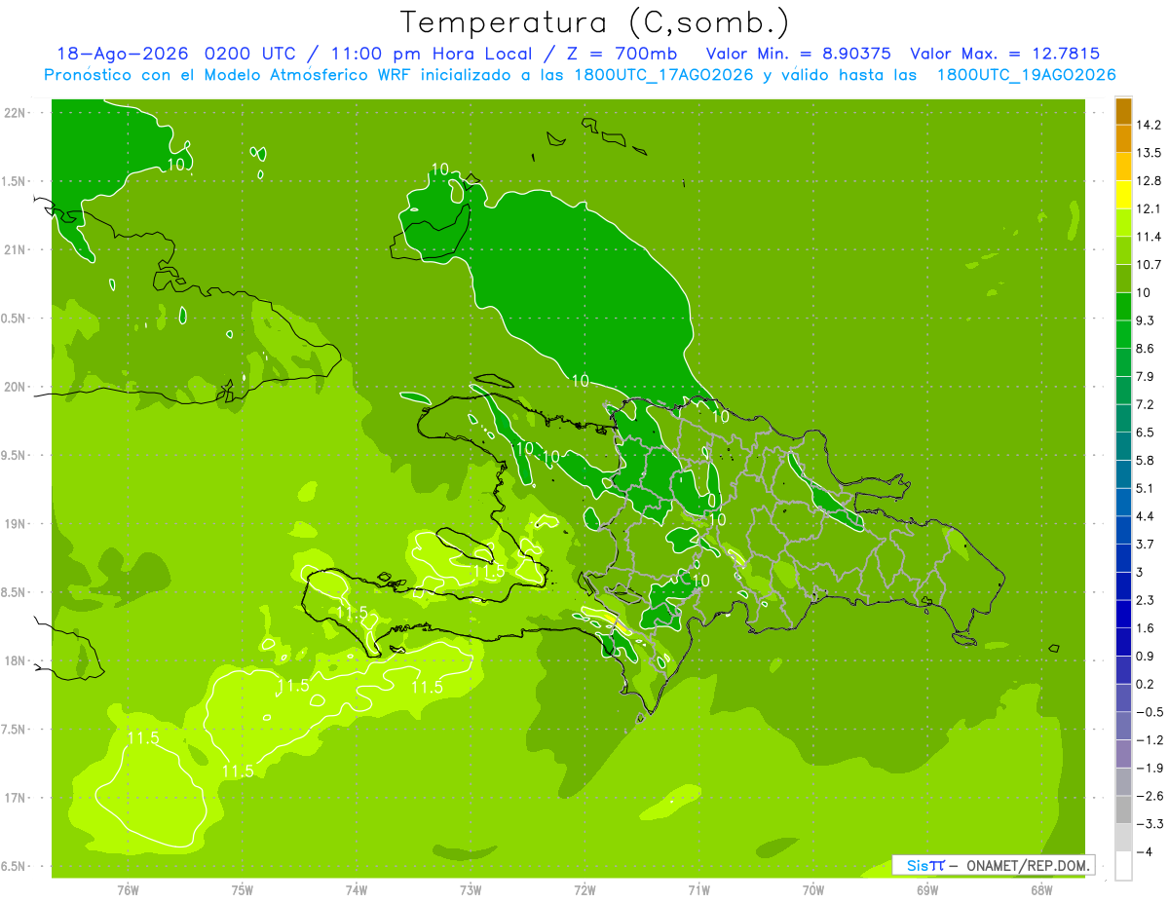
Task: Click the "12.8" colorbar value
Action: click(x=1149, y=181)
